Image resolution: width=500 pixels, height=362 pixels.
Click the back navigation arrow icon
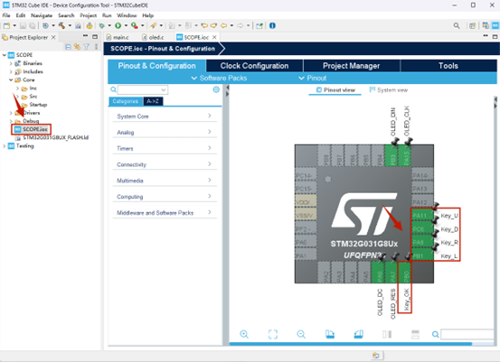coord(224,25)
